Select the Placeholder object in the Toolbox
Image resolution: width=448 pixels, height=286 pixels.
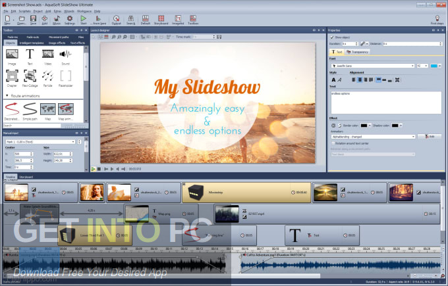pos(65,78)
